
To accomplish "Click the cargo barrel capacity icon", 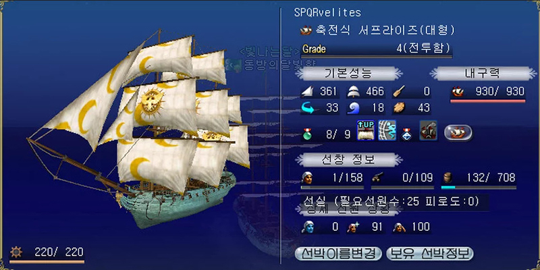I will 448,178.
